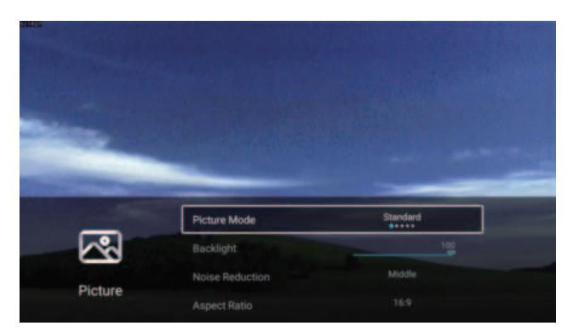Click empty area right of Picture Mode box
568x332 pixels.
[x=520, y=219]
